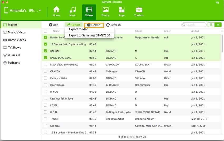Open the Toolbox section
Screen dimensions: 224x141
[x=139, y=12]
